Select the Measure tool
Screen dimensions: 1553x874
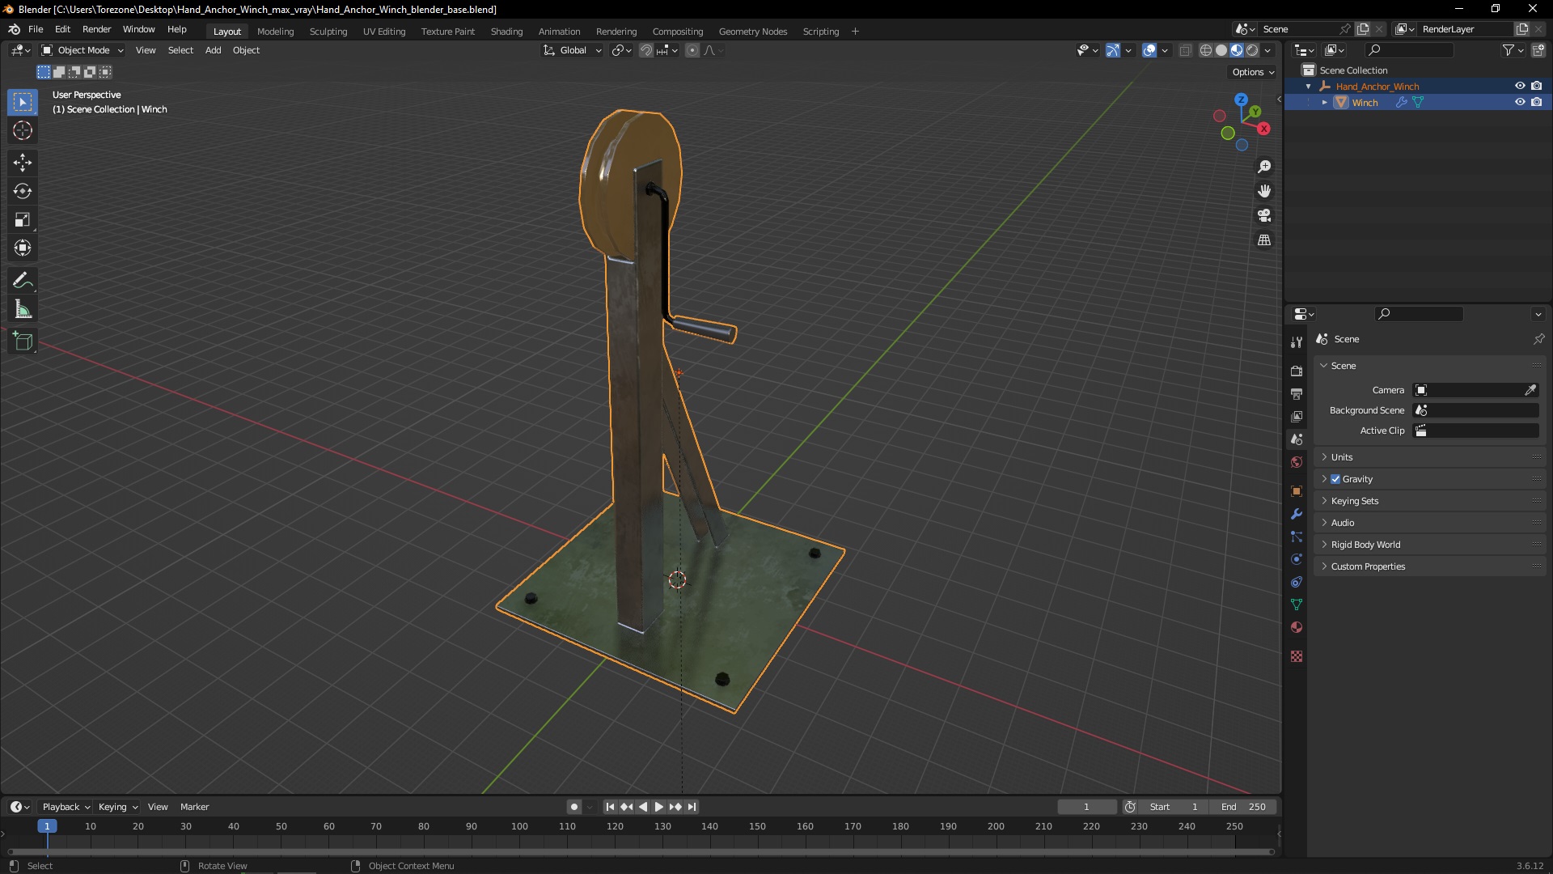coord(23,309)
